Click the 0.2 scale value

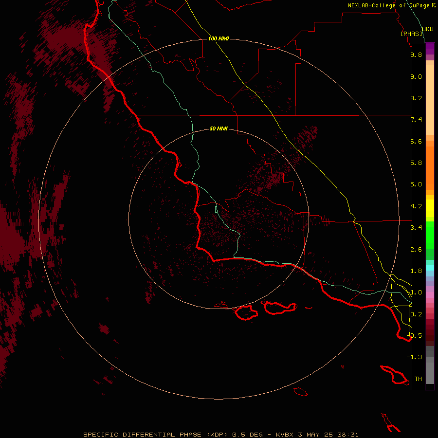tap(416, 314)
